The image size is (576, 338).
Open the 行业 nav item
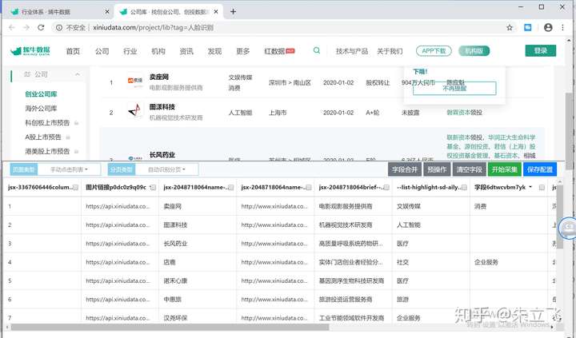[x=130, y=51]
